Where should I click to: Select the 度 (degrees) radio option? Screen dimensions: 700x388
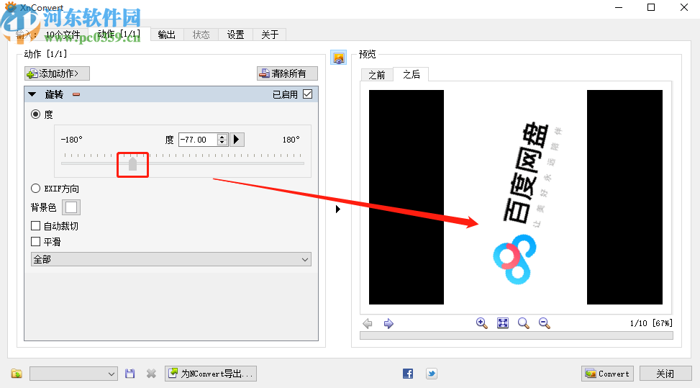click(x=36, y=114)
